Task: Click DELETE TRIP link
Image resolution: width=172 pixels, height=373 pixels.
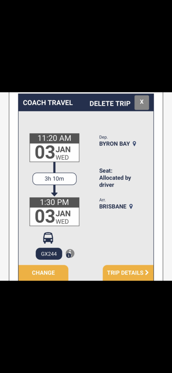Action: [110, 103]
